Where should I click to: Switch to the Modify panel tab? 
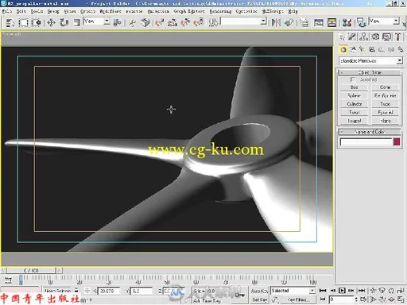[x=352, y=37]
